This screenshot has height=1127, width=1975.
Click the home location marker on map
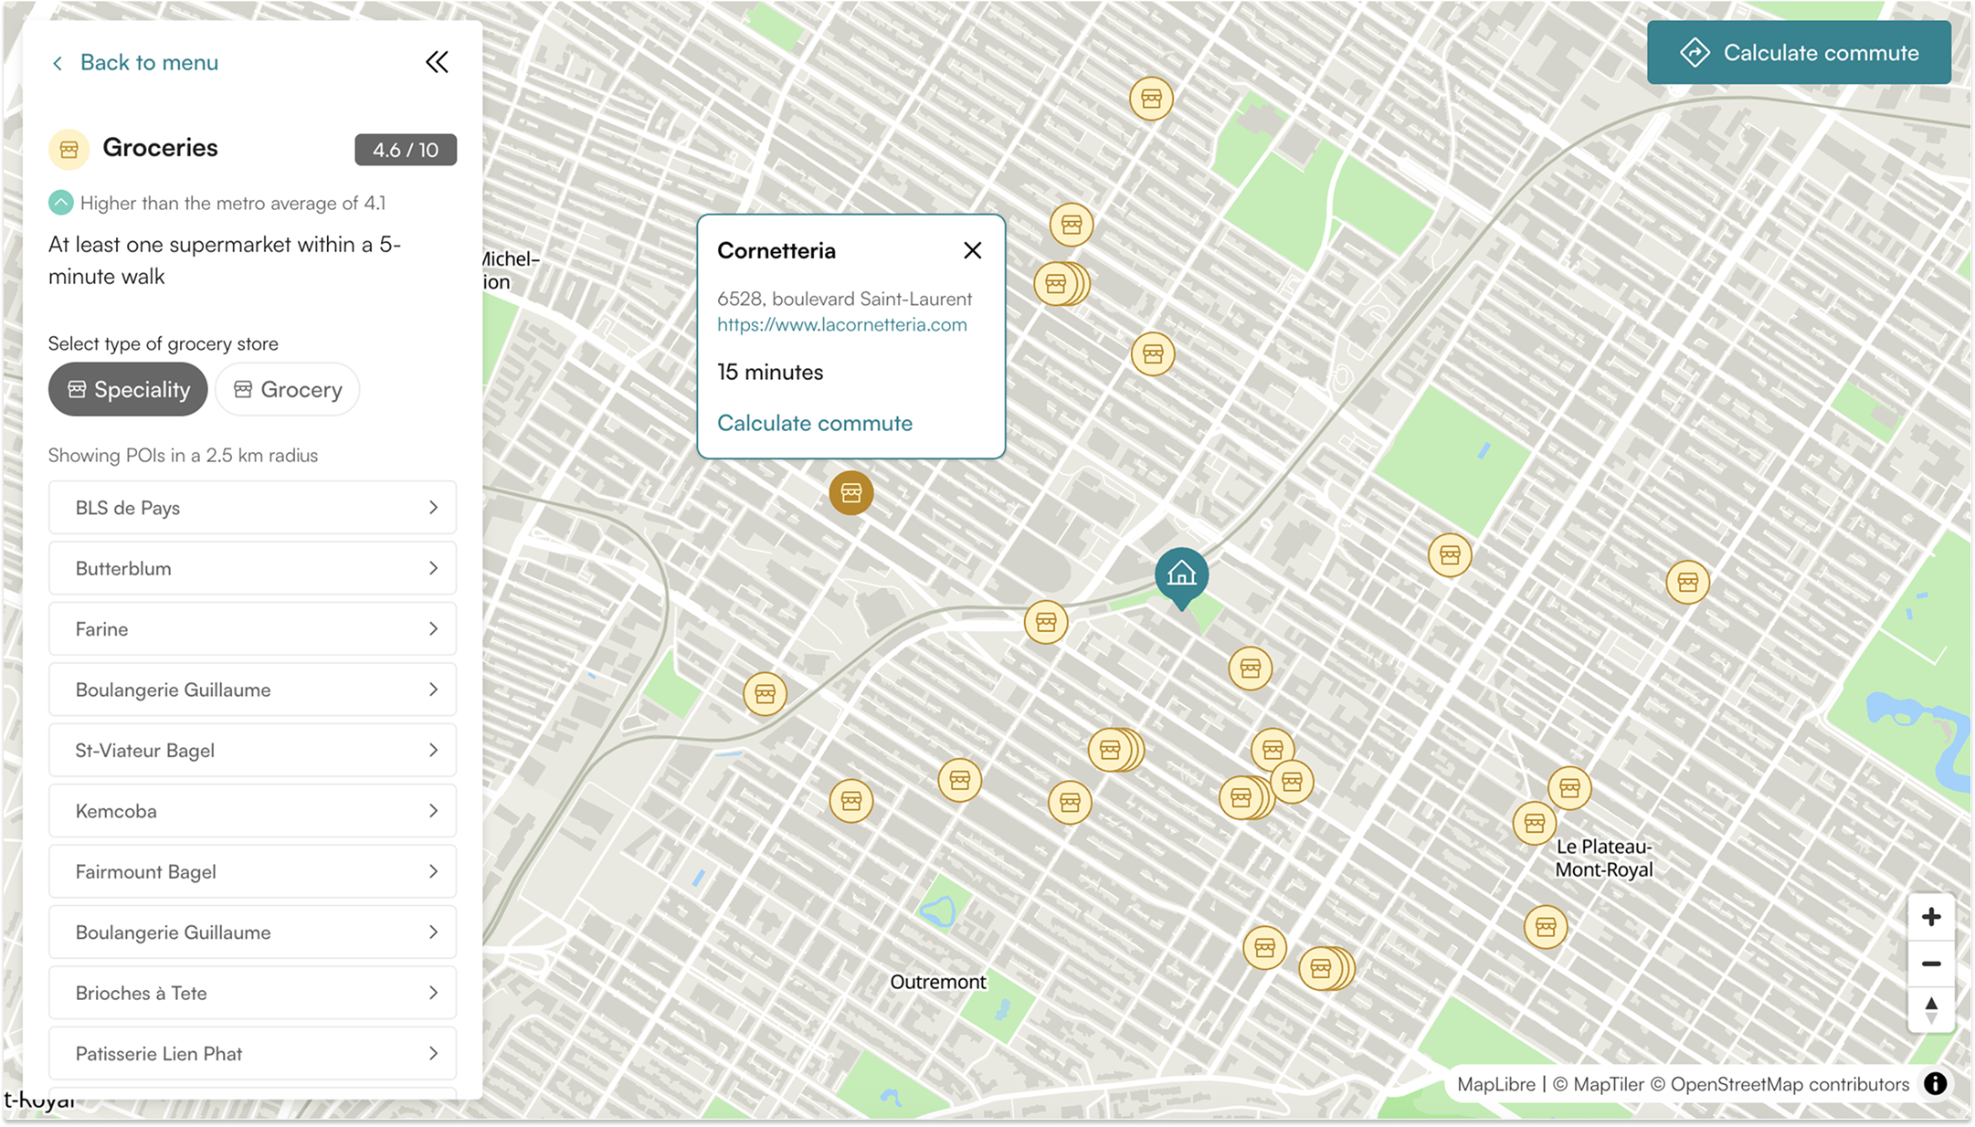point(1181,576)
